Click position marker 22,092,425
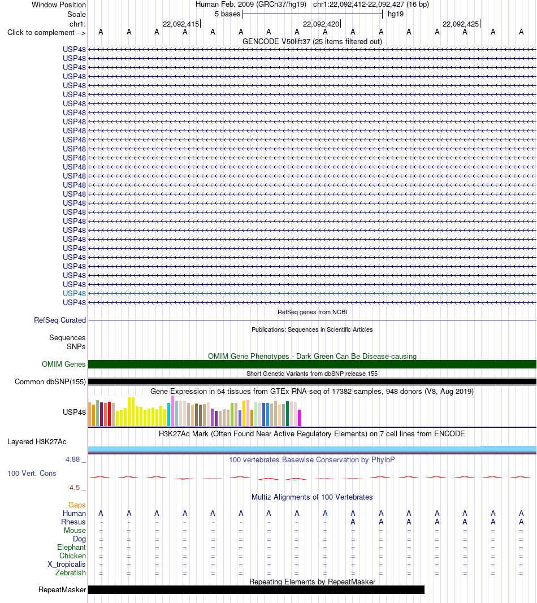This screenshot has width=537, height=603. [461, 24]
